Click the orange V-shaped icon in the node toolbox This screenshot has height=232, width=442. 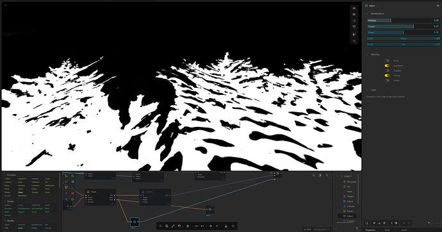pos(66,187)
